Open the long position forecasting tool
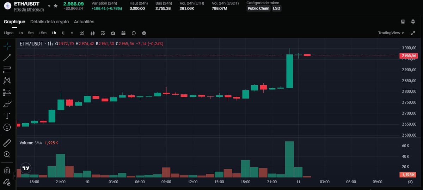This screenshot has width=423, height=190. click(x=7, y=93)
